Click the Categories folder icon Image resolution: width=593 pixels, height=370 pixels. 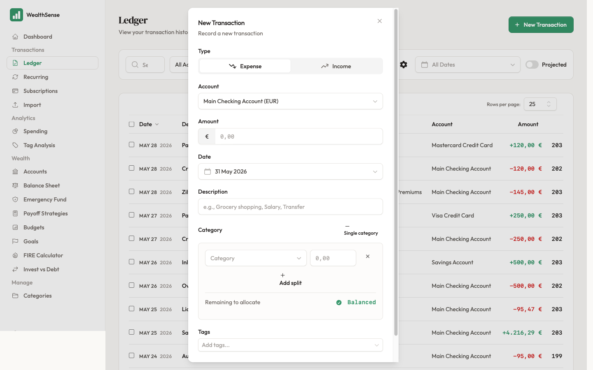tap(15, 296)
